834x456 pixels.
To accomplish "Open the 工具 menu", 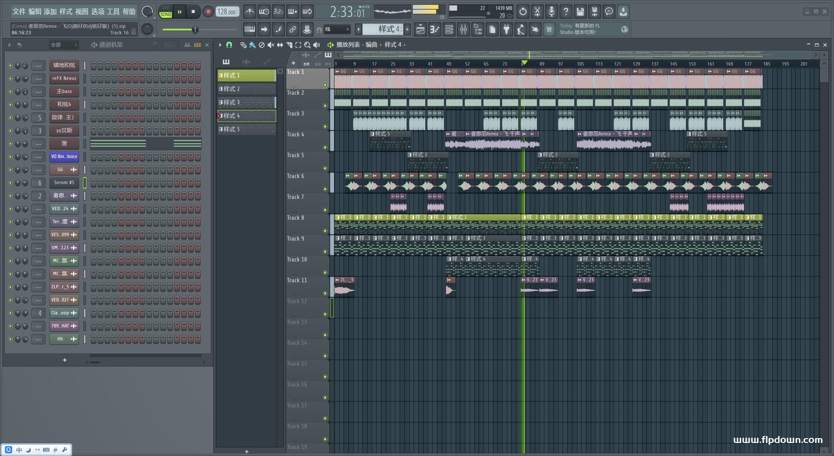I will coord(113,12).
